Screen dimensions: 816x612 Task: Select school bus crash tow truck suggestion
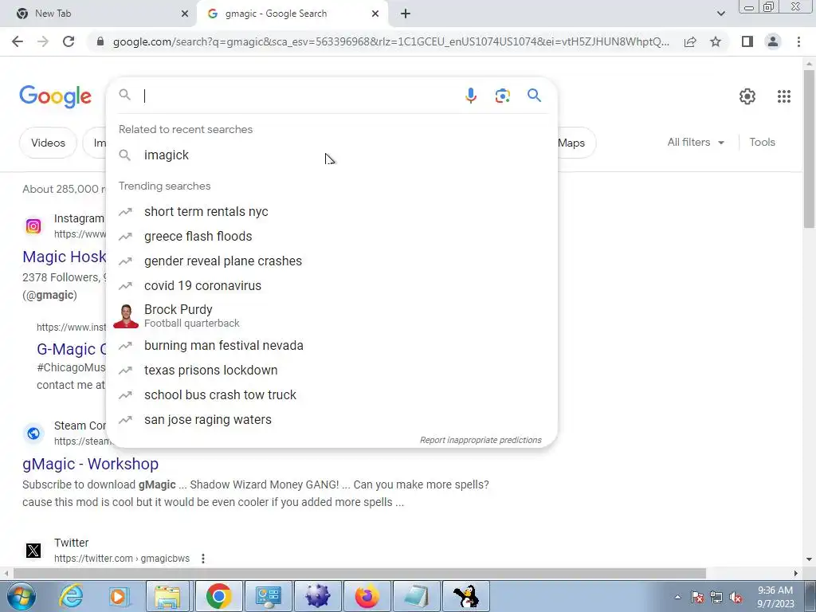[331, 395]
